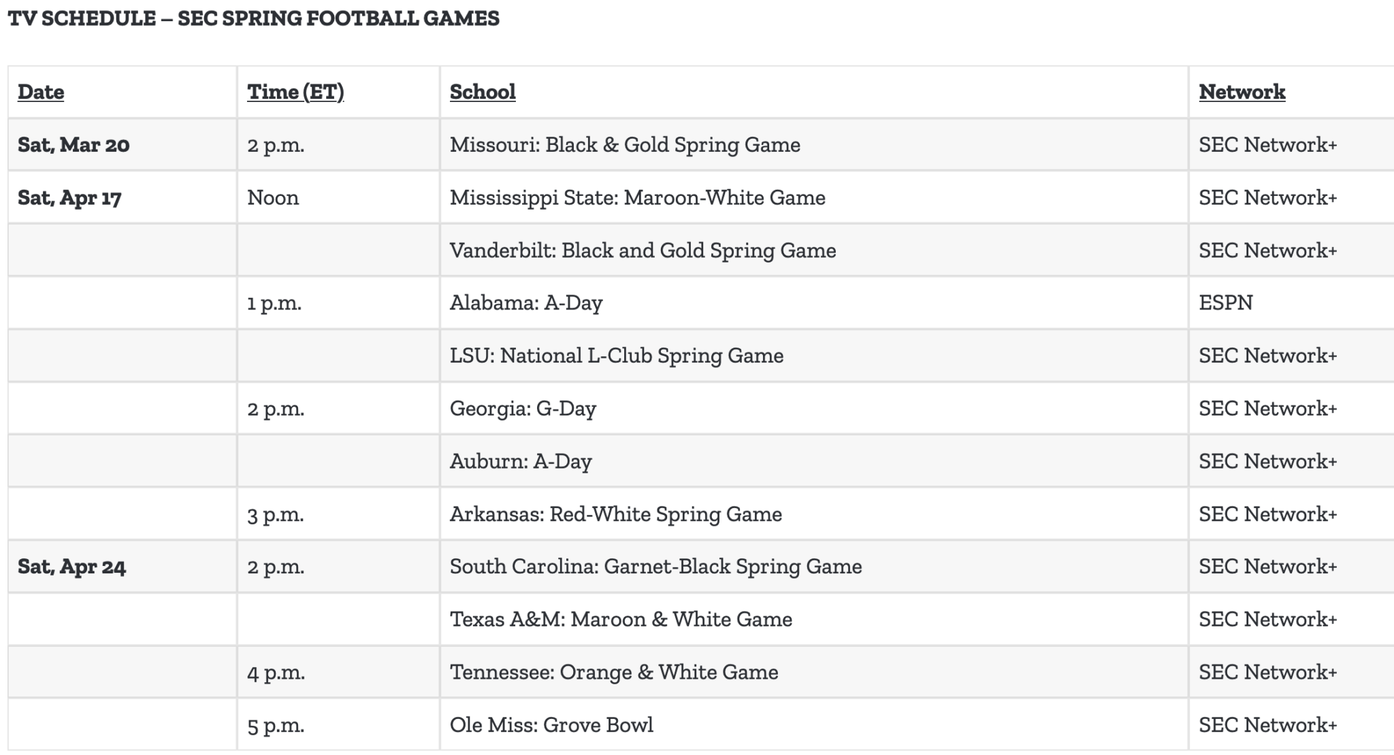Click the Ole Miss: Grove Bowl entry
1394x755 pixels.
[551, 725]
